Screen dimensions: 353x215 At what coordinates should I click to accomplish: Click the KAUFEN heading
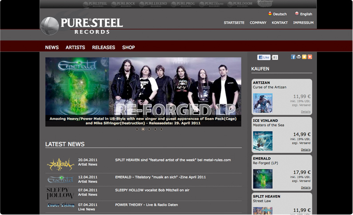[260, 69]
